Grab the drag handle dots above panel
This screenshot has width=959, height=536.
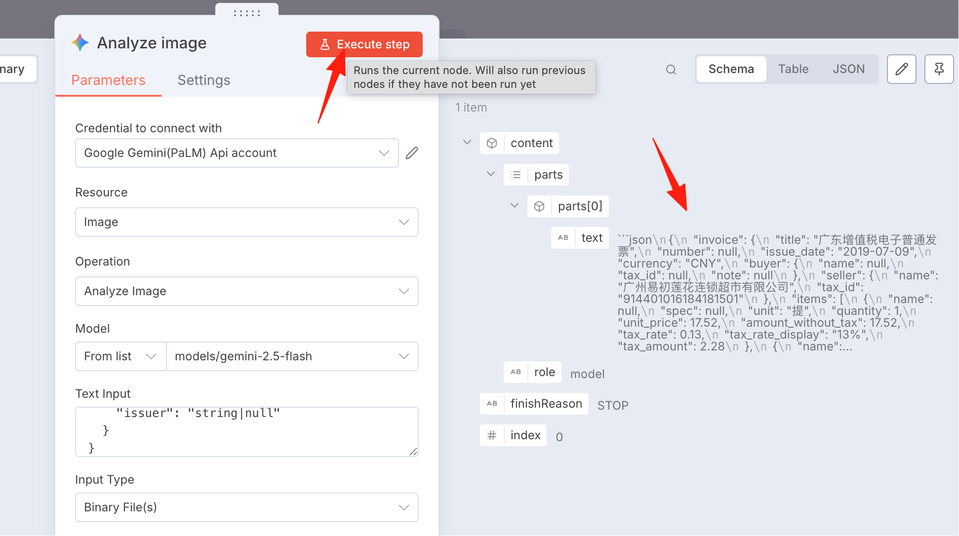pos(247,13)
